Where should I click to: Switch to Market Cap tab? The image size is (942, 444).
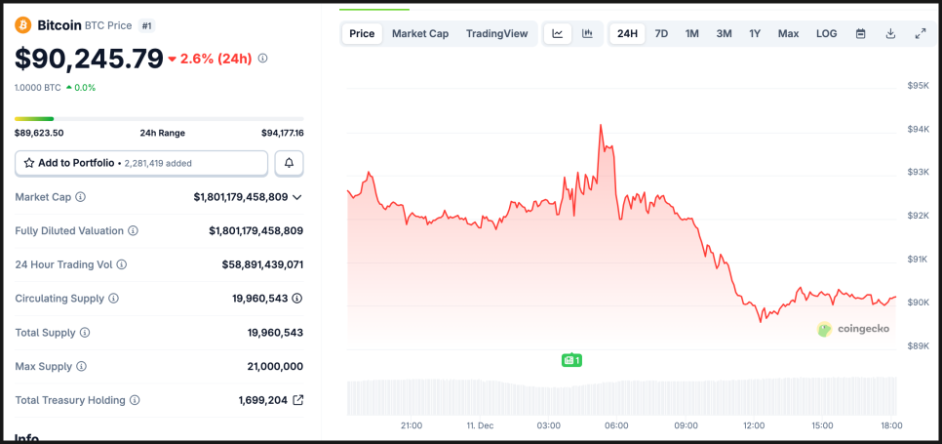point(420,33)
